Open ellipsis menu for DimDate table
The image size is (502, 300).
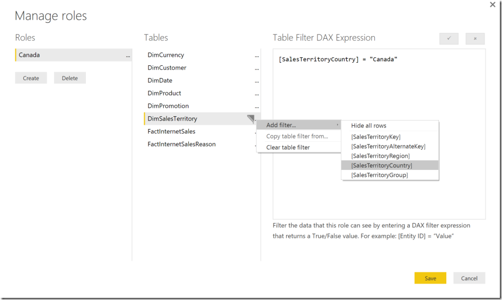257,81
